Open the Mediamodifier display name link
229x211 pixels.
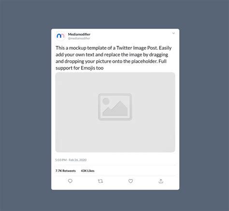click(x=79, y=34)
